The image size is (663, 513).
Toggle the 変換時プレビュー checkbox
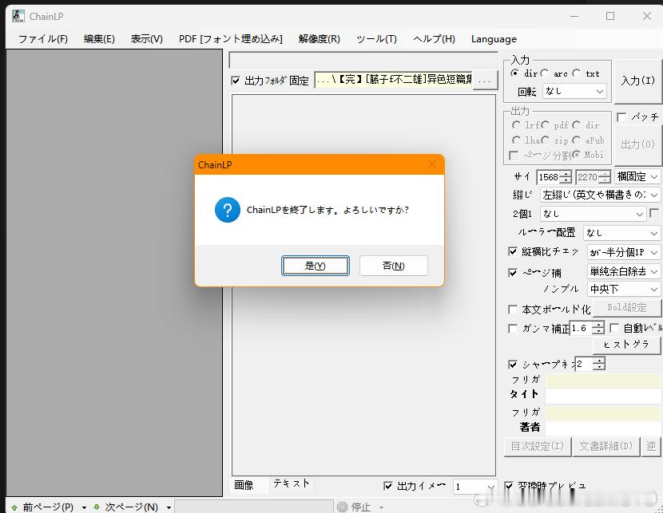coord(509,486)
